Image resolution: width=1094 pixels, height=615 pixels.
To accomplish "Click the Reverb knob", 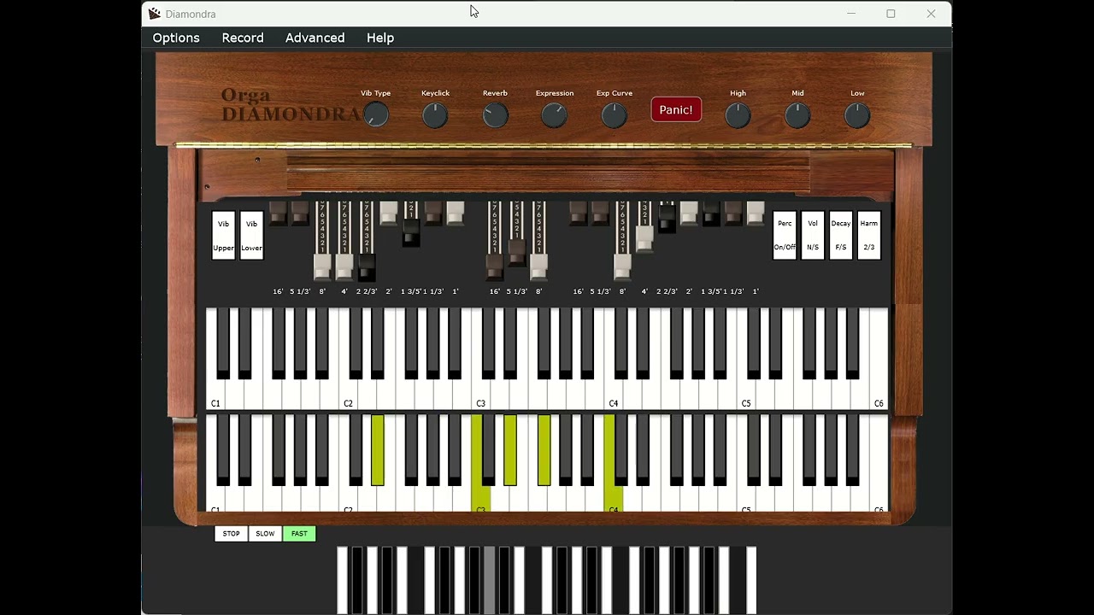I will coord(495,114).
